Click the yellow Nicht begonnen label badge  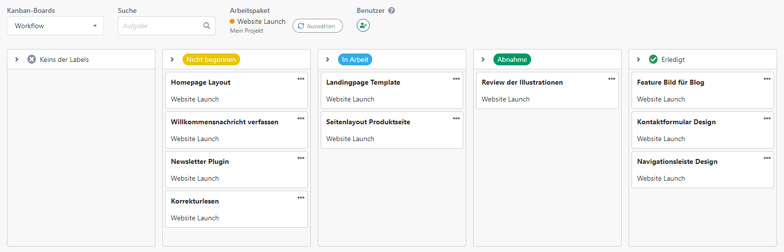pyautogui.click(x=211, y=59)
